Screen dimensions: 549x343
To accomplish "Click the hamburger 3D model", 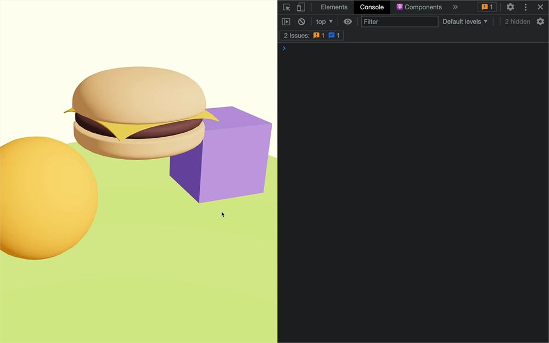I will [x=140, y=113].
